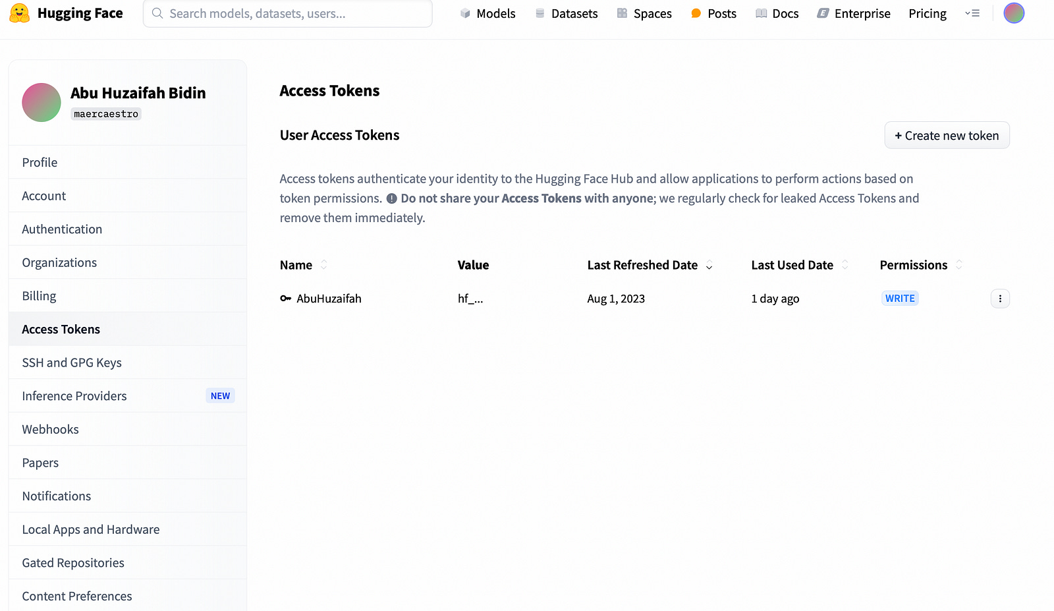The height and width of the screenshot is (611, 1054).
Task: Click the Value column header
Action: click(x=473, y=265)
